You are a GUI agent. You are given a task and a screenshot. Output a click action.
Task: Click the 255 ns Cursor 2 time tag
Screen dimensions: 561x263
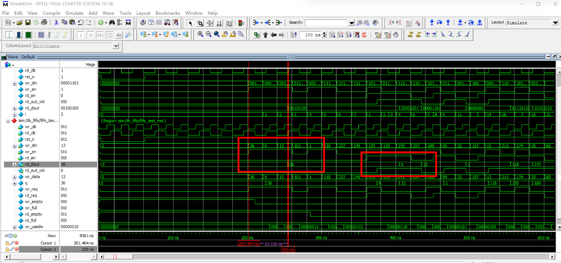coord(288,249)
